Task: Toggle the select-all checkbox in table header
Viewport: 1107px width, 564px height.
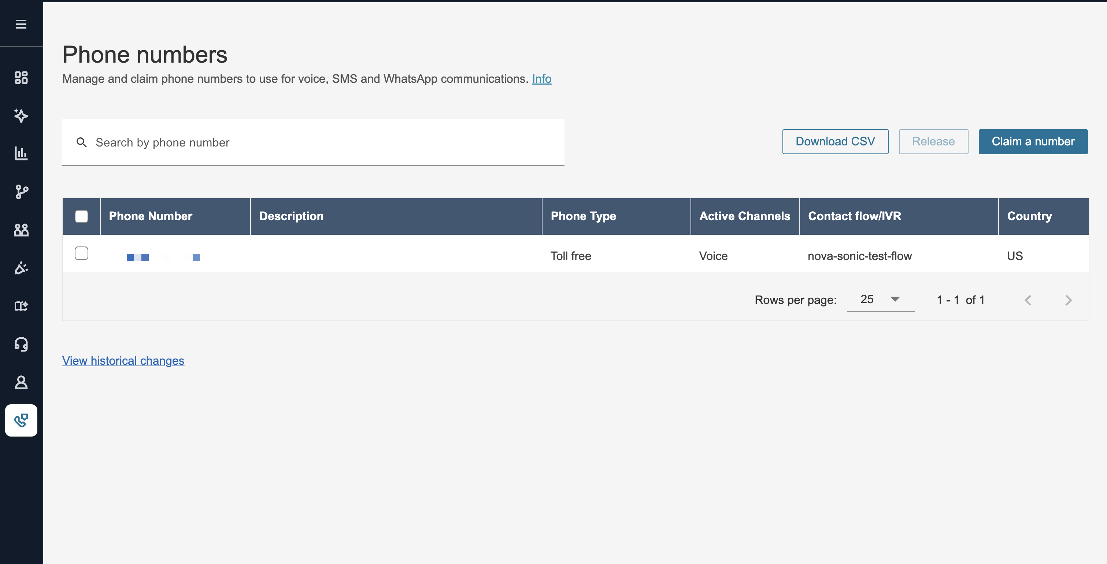Action: tap(81, 216)
